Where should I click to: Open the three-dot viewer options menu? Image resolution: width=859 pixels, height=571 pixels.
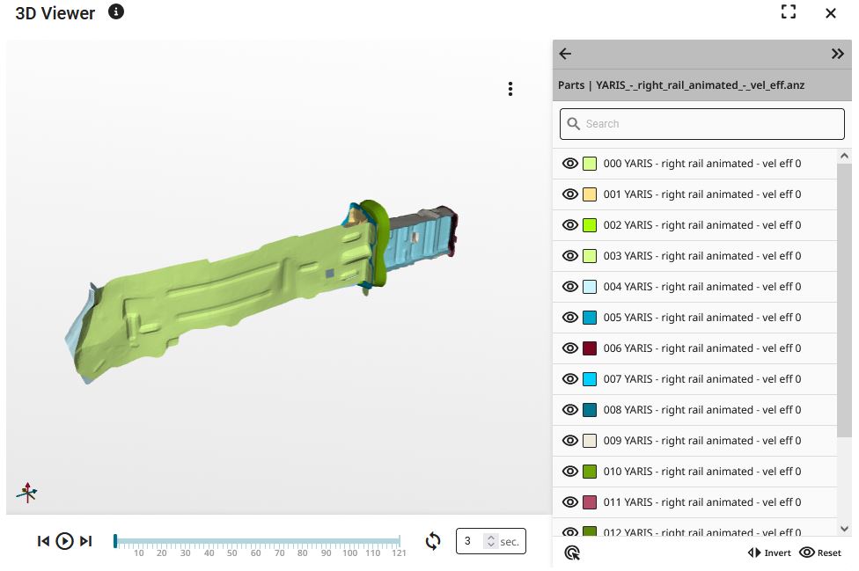click(510, 89)
